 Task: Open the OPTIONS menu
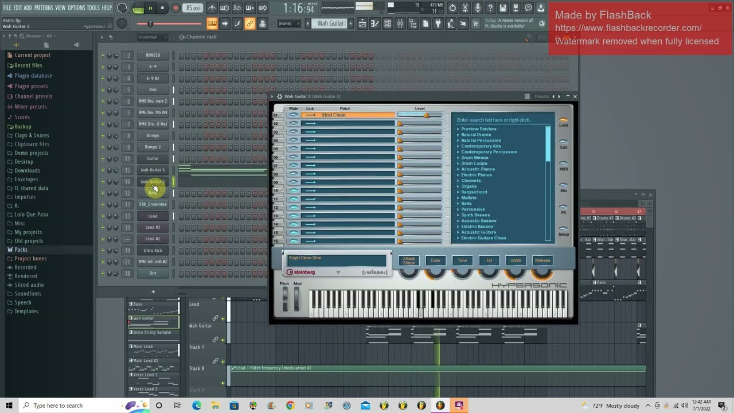pos(76,7)
